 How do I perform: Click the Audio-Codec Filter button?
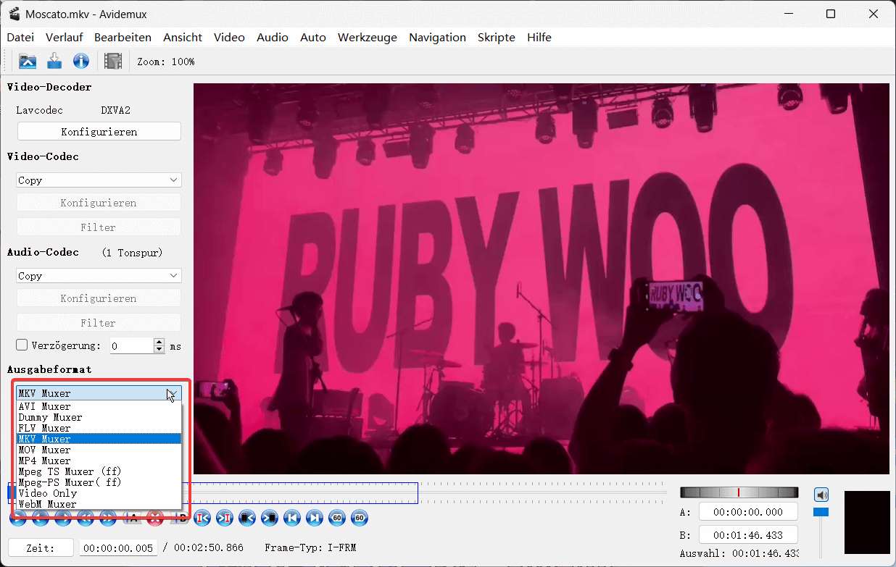(x=99, y=322)
